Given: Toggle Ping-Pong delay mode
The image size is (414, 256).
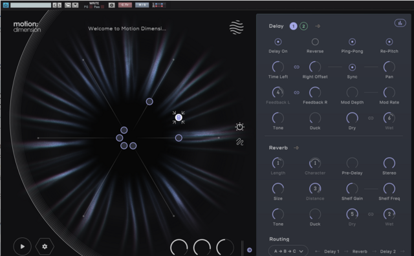Looking at the screenshot, I should click(352, 42).
